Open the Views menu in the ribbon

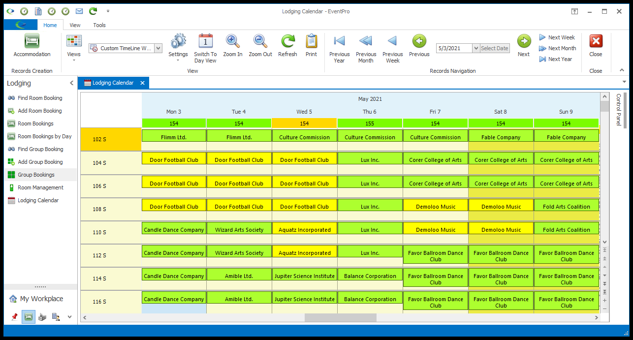(74, 49)
